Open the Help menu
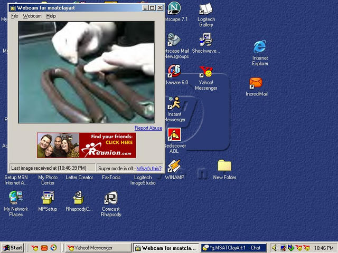This screenshot has width=338, height=253. tap(51, 16)
